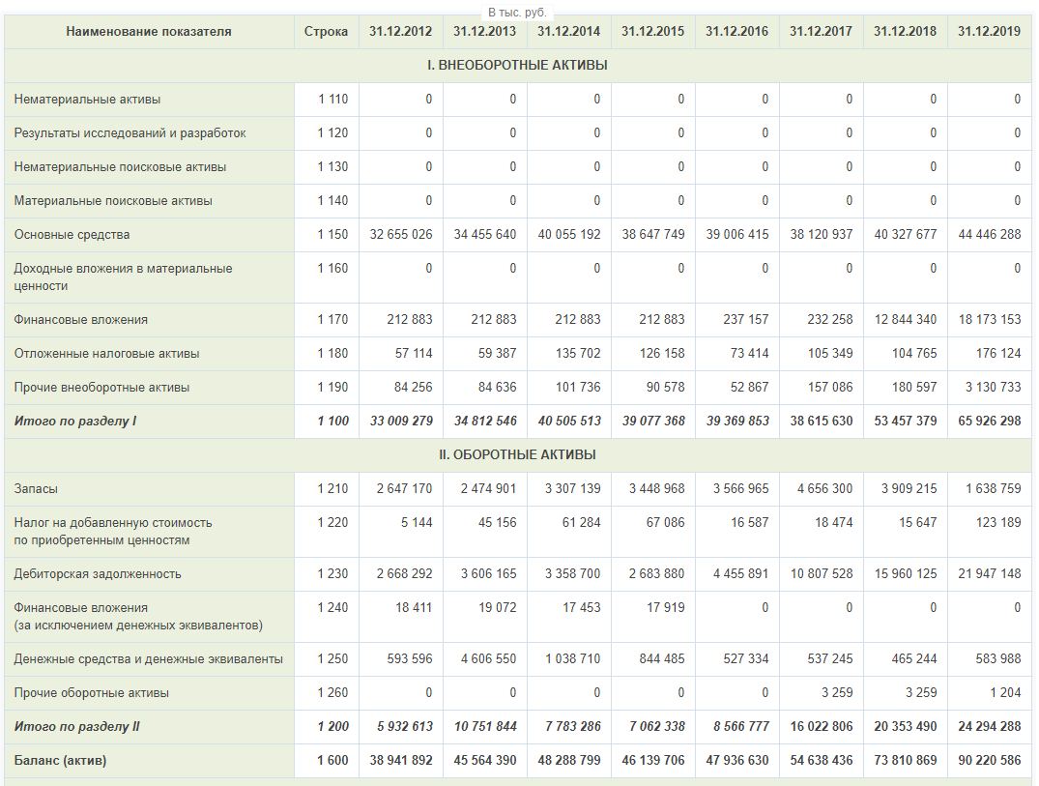Select 'Дебиторская задолженность' row label
Screen dimensions: 1039x786
[98, 574]
